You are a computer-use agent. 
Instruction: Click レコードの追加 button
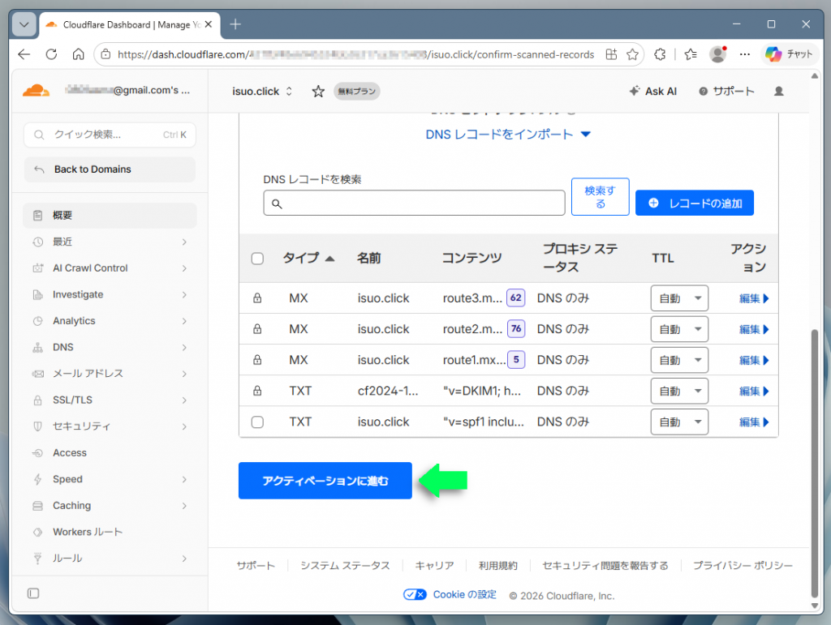click(x=695, y=203)
